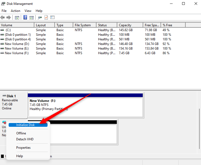Viewport: 201px width, 165px height.
Task: Sort by the Status column header
Action: (107, 25)
